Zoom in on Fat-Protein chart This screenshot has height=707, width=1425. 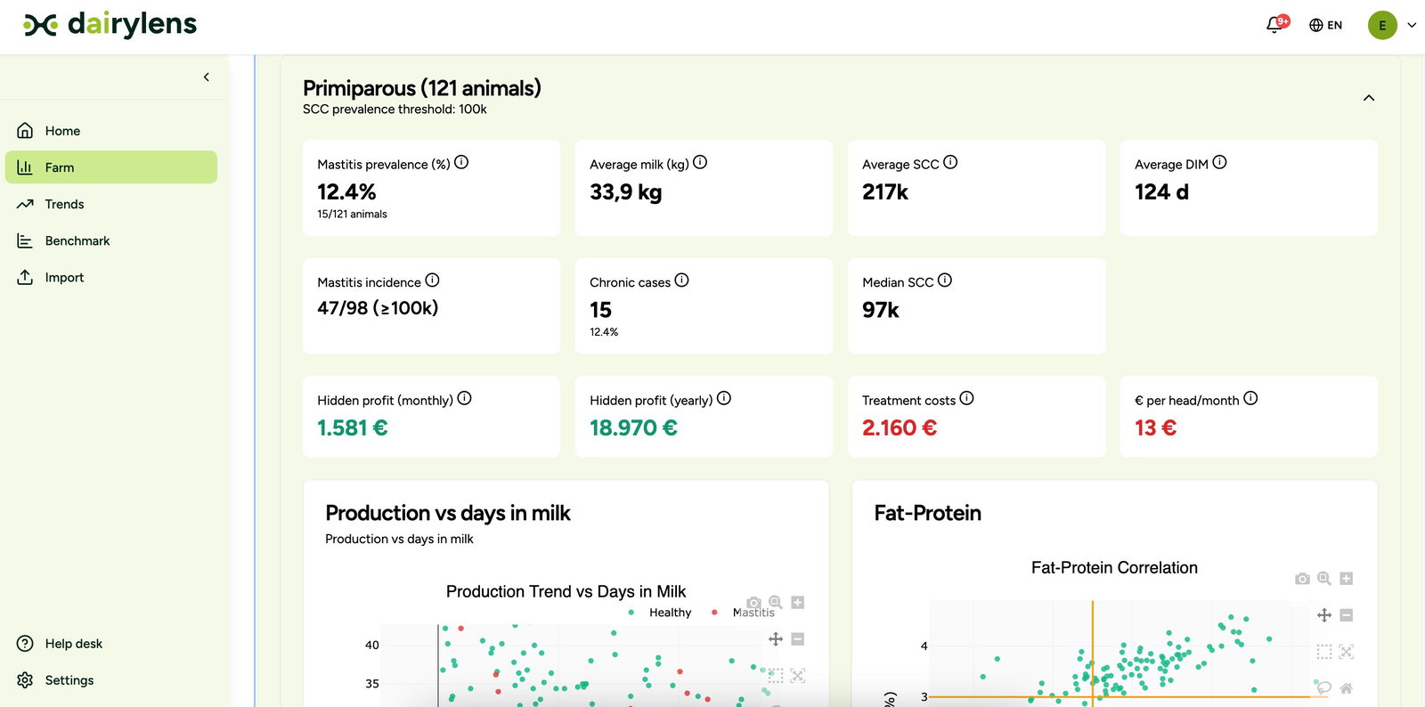click(1347, 579)
